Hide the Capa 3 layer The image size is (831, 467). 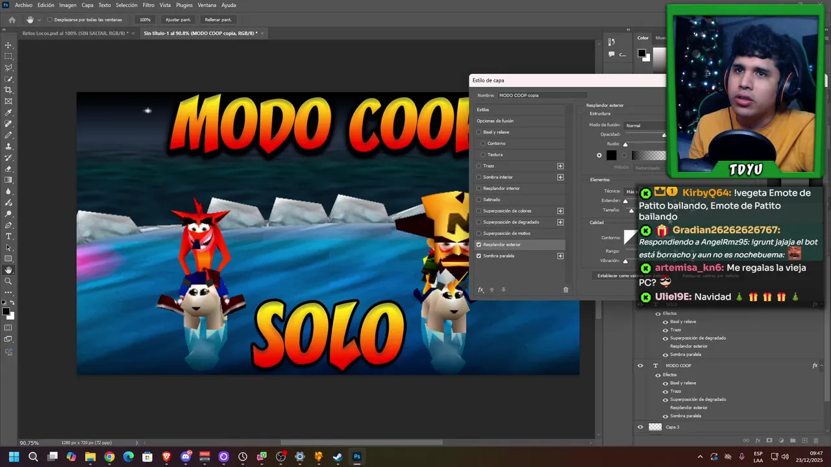click(640, 427)
